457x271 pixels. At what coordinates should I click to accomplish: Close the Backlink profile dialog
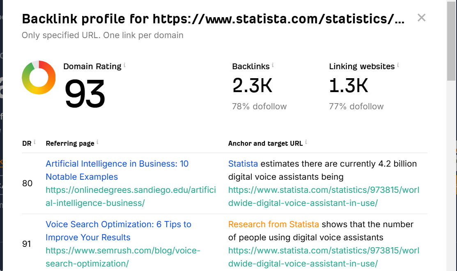point(421,18)
